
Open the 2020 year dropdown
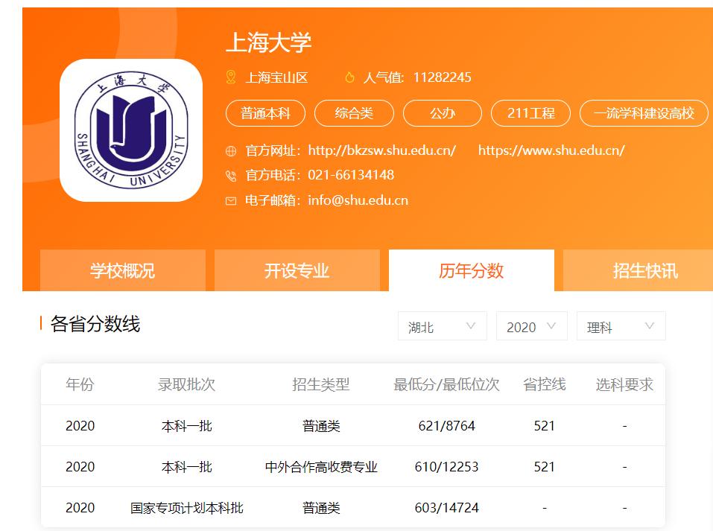(x=531, y=325)
